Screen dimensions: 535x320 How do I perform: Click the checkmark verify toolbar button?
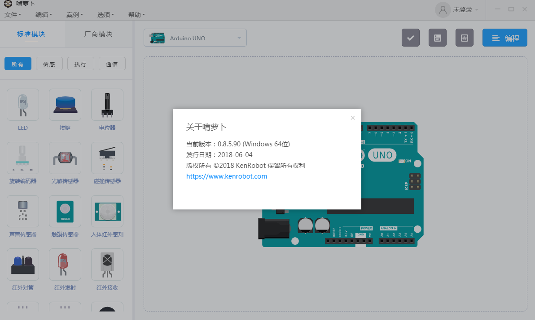pos(410,38)
